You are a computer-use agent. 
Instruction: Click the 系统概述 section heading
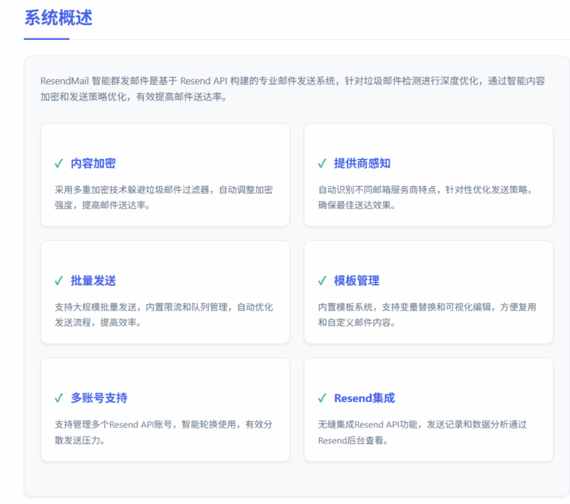[58, 18]
